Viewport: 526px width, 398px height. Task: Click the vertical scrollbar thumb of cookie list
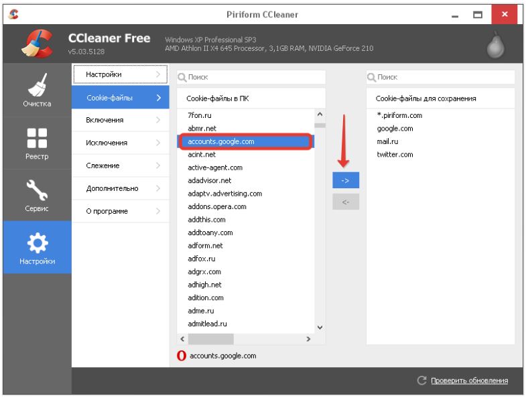point(320,125)
